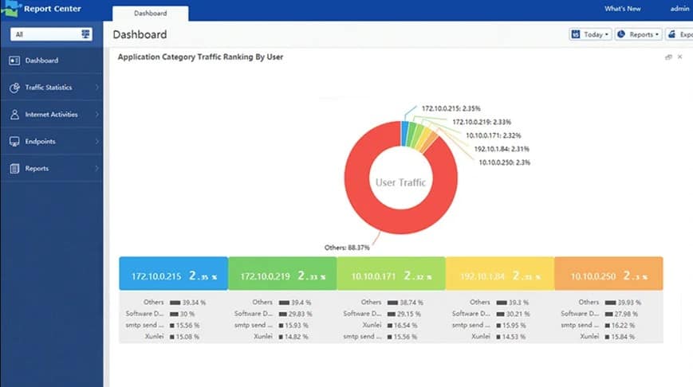
Task: Open the admin account menu
Action: coord(679,9)
